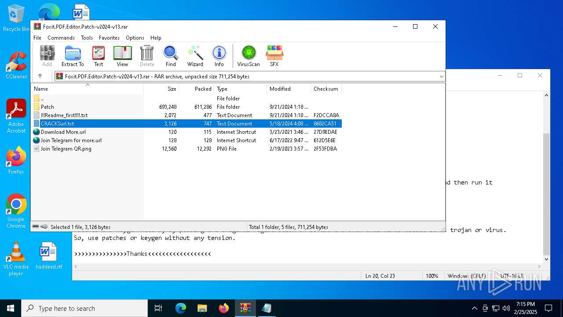This screenshot has width=563, height=317.
Task: Click WinRAR icon in the taskbar
Action: [x=245, y=308]
